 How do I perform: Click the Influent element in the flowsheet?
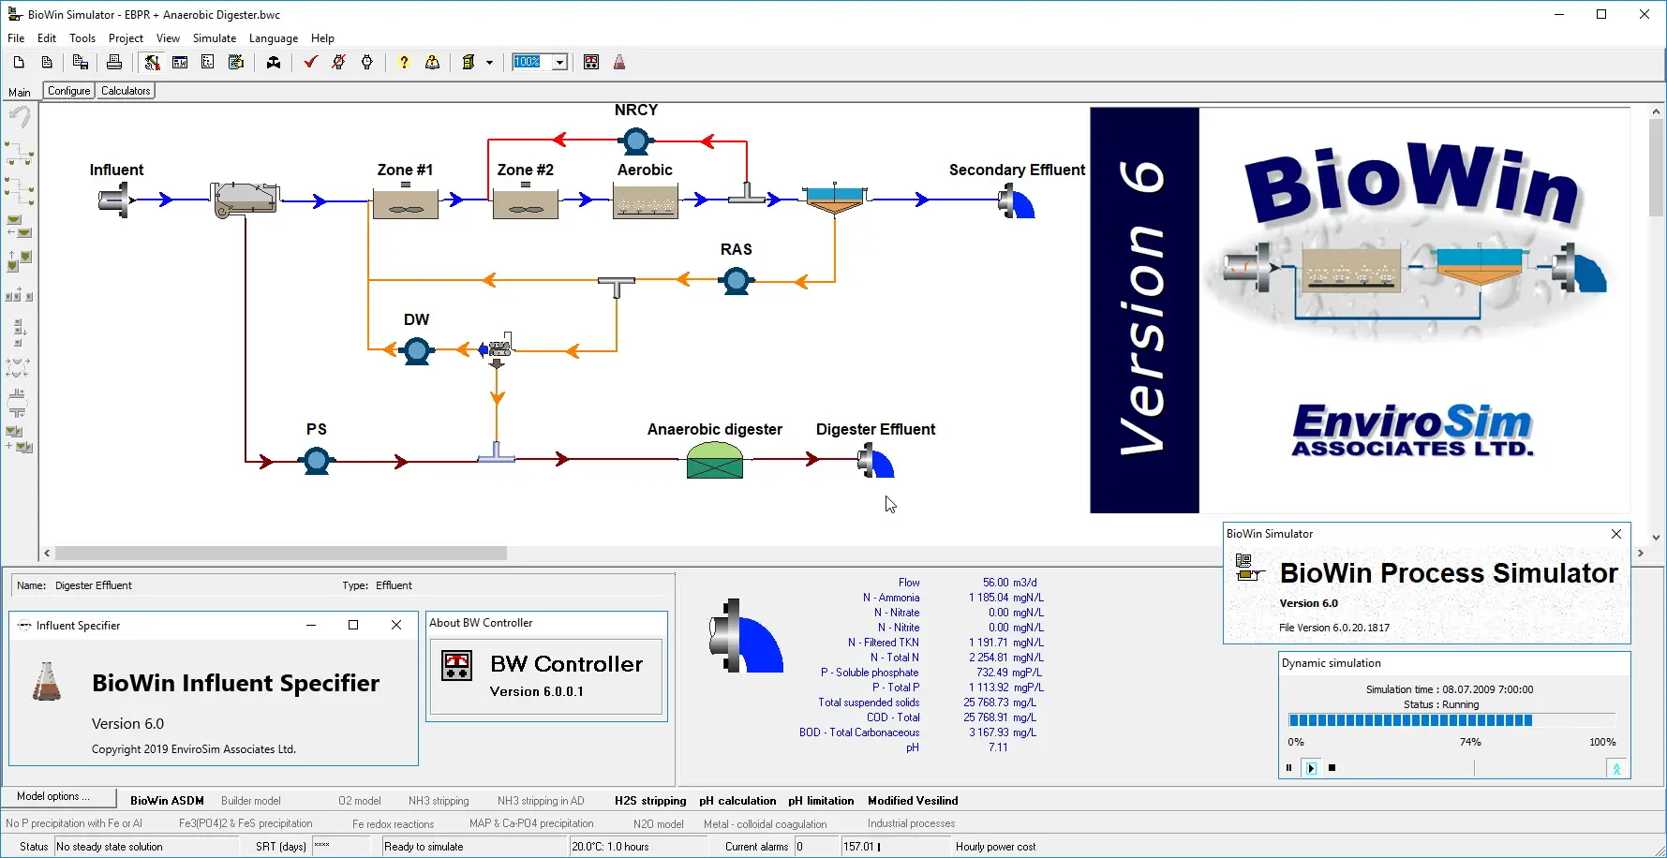pyautogui.click(x=114, y=200)
